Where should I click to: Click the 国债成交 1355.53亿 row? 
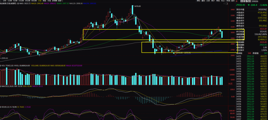(252, 18)
